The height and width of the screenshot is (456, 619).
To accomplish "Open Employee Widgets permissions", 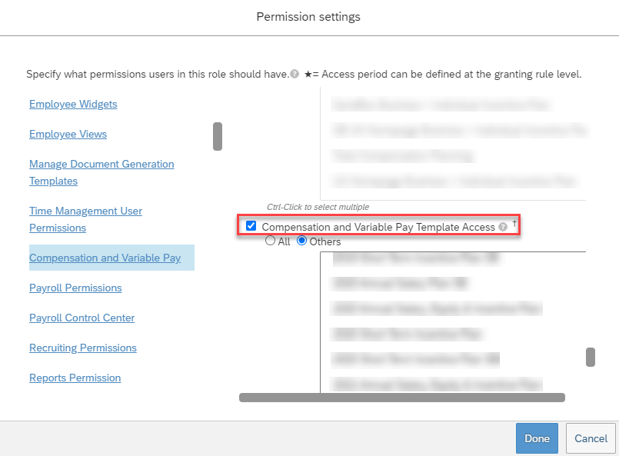I will pyautogui.click(x=73, y=105).
